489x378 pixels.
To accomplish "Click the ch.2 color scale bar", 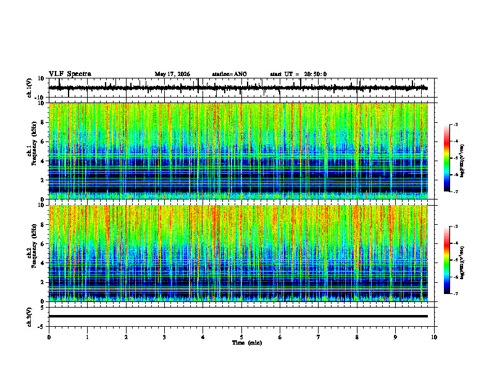I will click(446, 260).
